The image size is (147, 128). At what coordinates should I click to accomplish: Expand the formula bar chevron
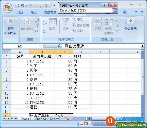142,46
